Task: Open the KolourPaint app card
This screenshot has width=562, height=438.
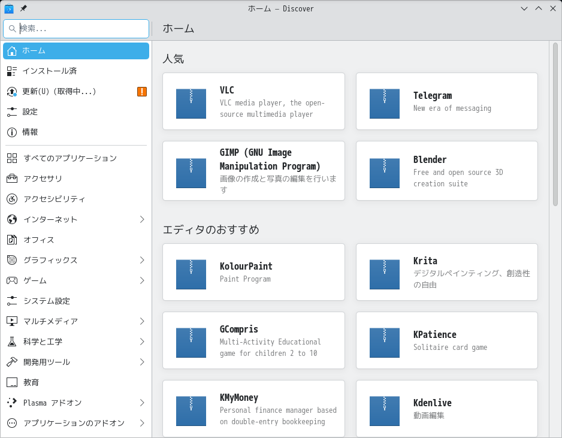Action: pyautogui.click(x=254, y=272)
